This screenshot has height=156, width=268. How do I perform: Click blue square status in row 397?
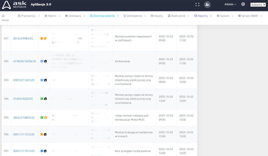click(42, 151)
